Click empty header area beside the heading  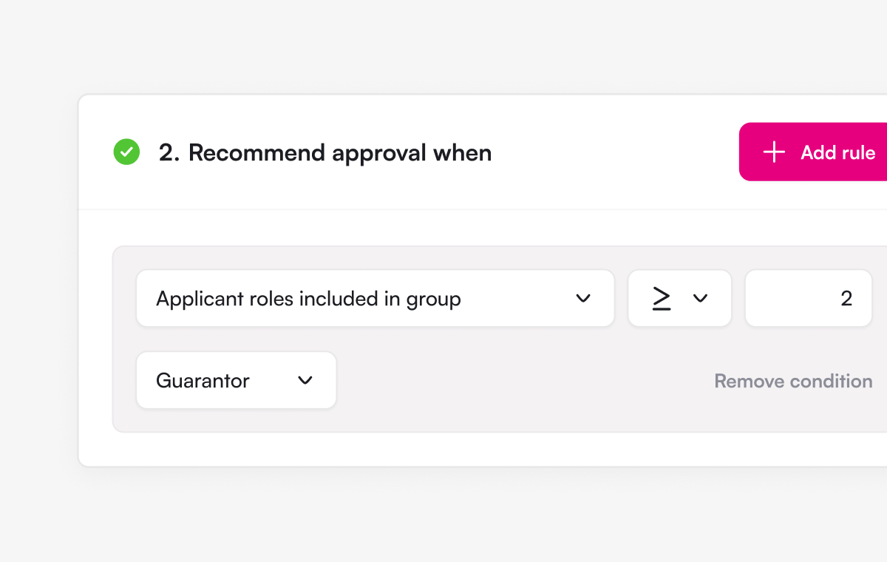(x=614, y=152)
